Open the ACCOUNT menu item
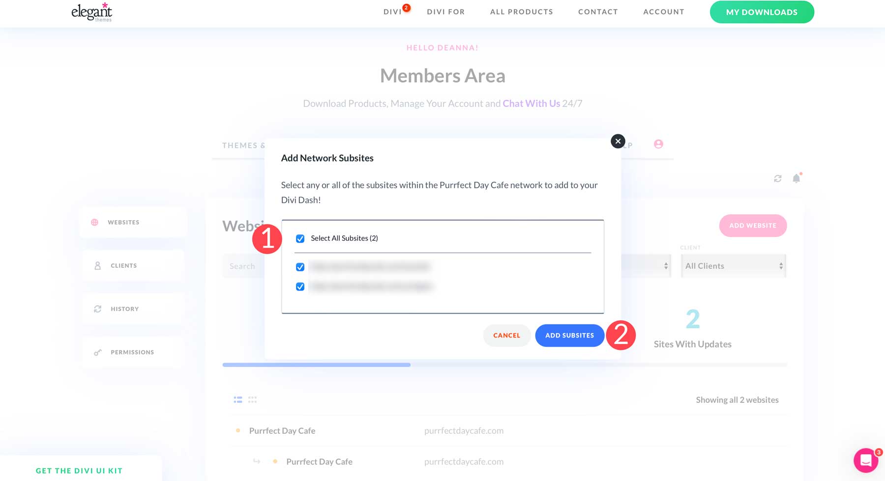This screenshot has width=885, height=481. 664,11
